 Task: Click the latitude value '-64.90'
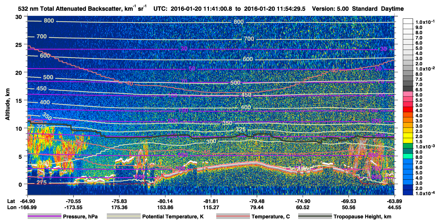pyautogui.click(x=28, y=201)
